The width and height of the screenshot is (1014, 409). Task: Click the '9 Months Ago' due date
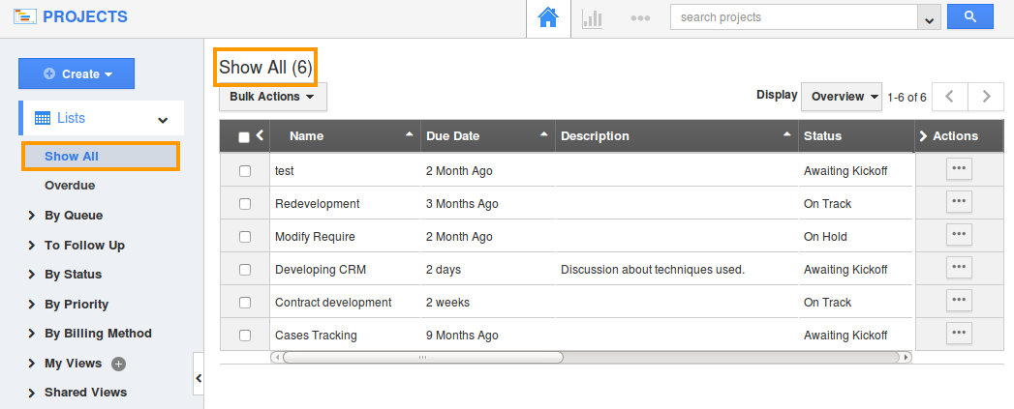462,336
